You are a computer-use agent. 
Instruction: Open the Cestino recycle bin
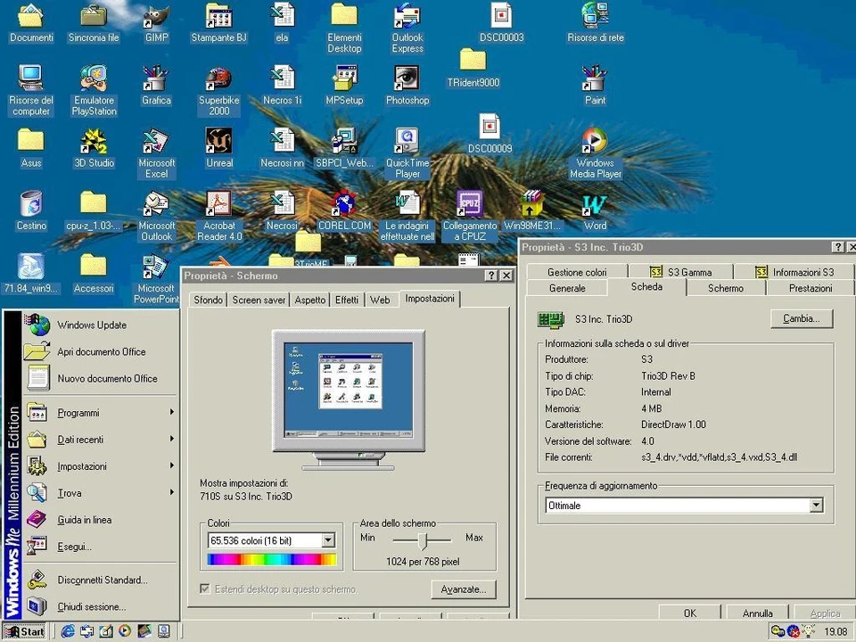(x=31, y=205)
